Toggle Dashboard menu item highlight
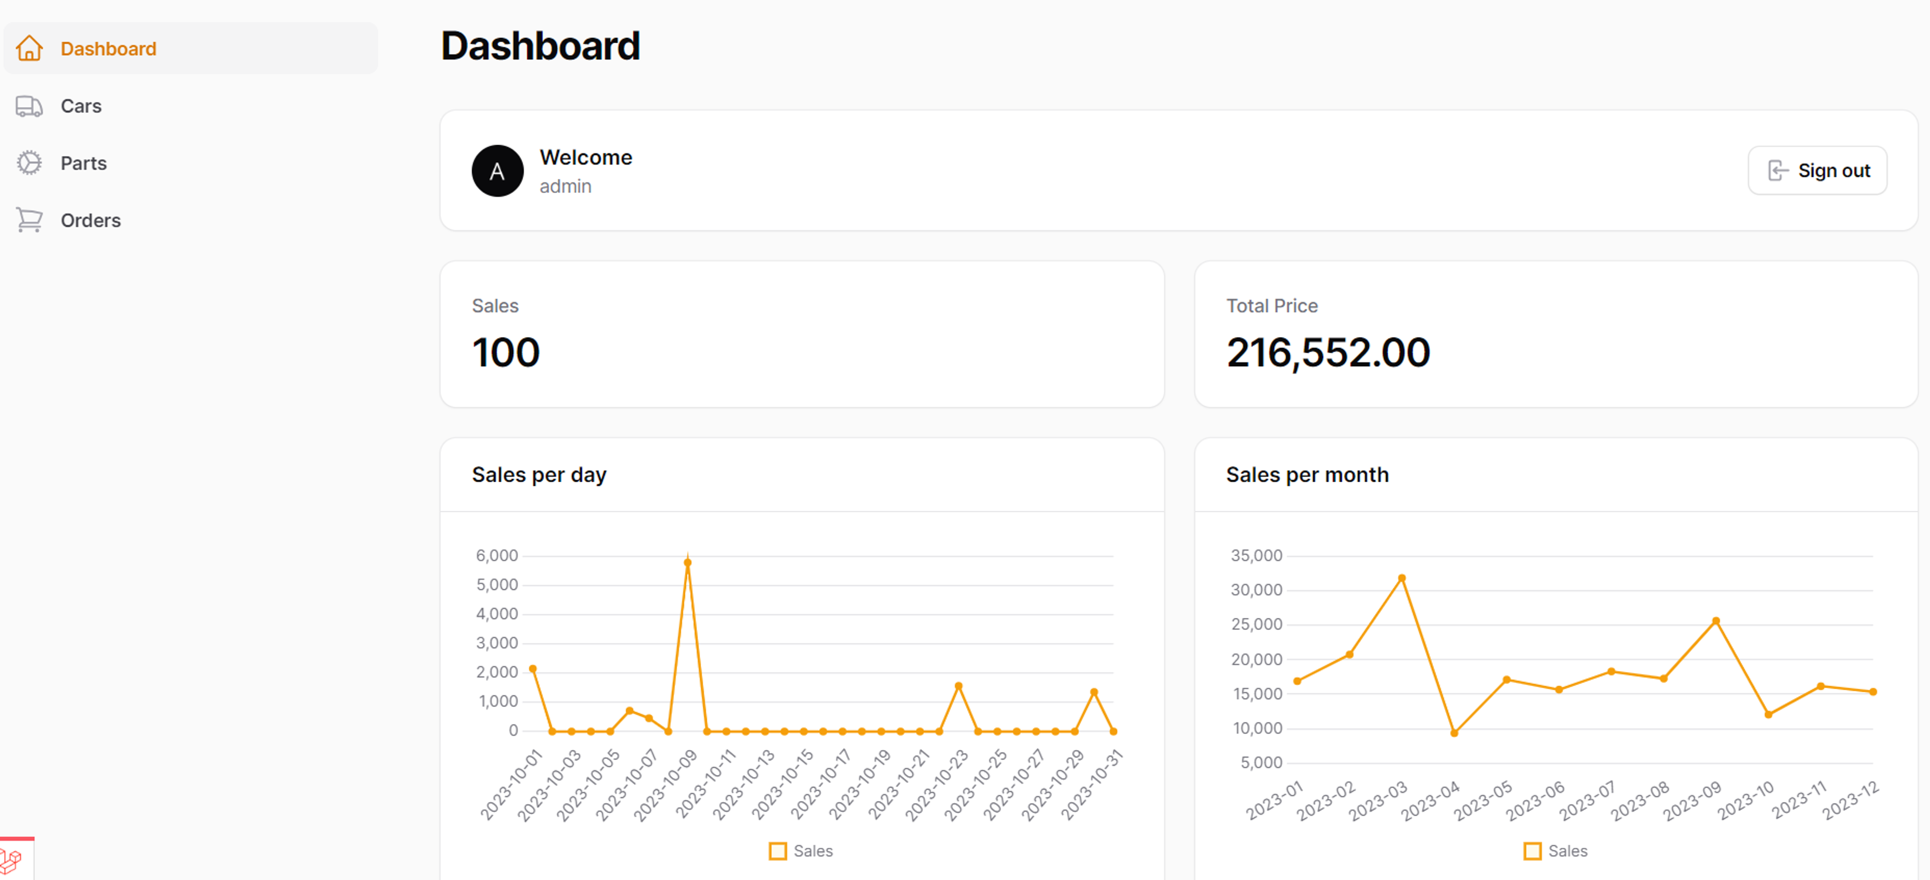Image resolution: width=1930 pixels, height=880 pixels. (x=191, y=49)
